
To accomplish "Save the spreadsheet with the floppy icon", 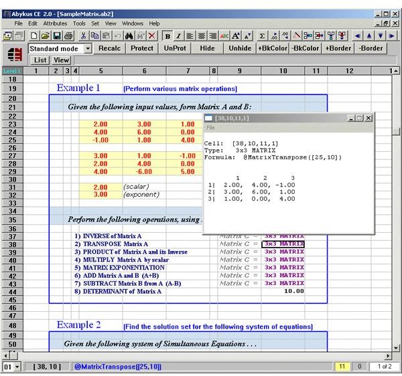I will pyautogui.click(x=57, y=36).
